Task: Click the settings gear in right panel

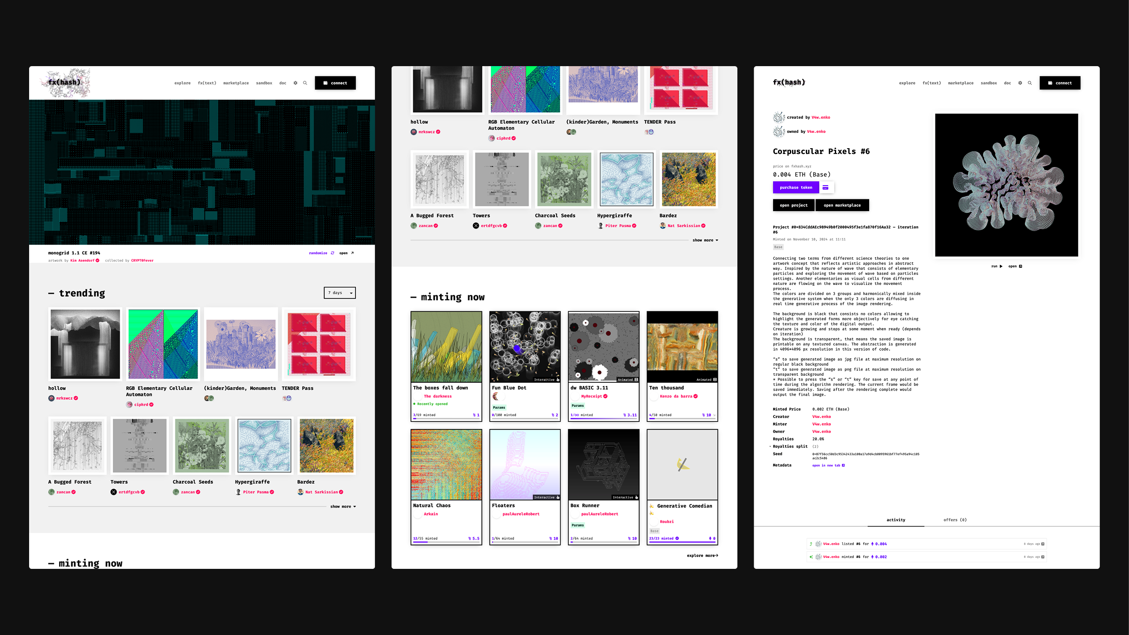Action: [x=1020, y=83]
